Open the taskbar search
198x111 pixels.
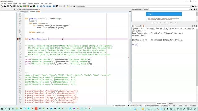[6, 109]
